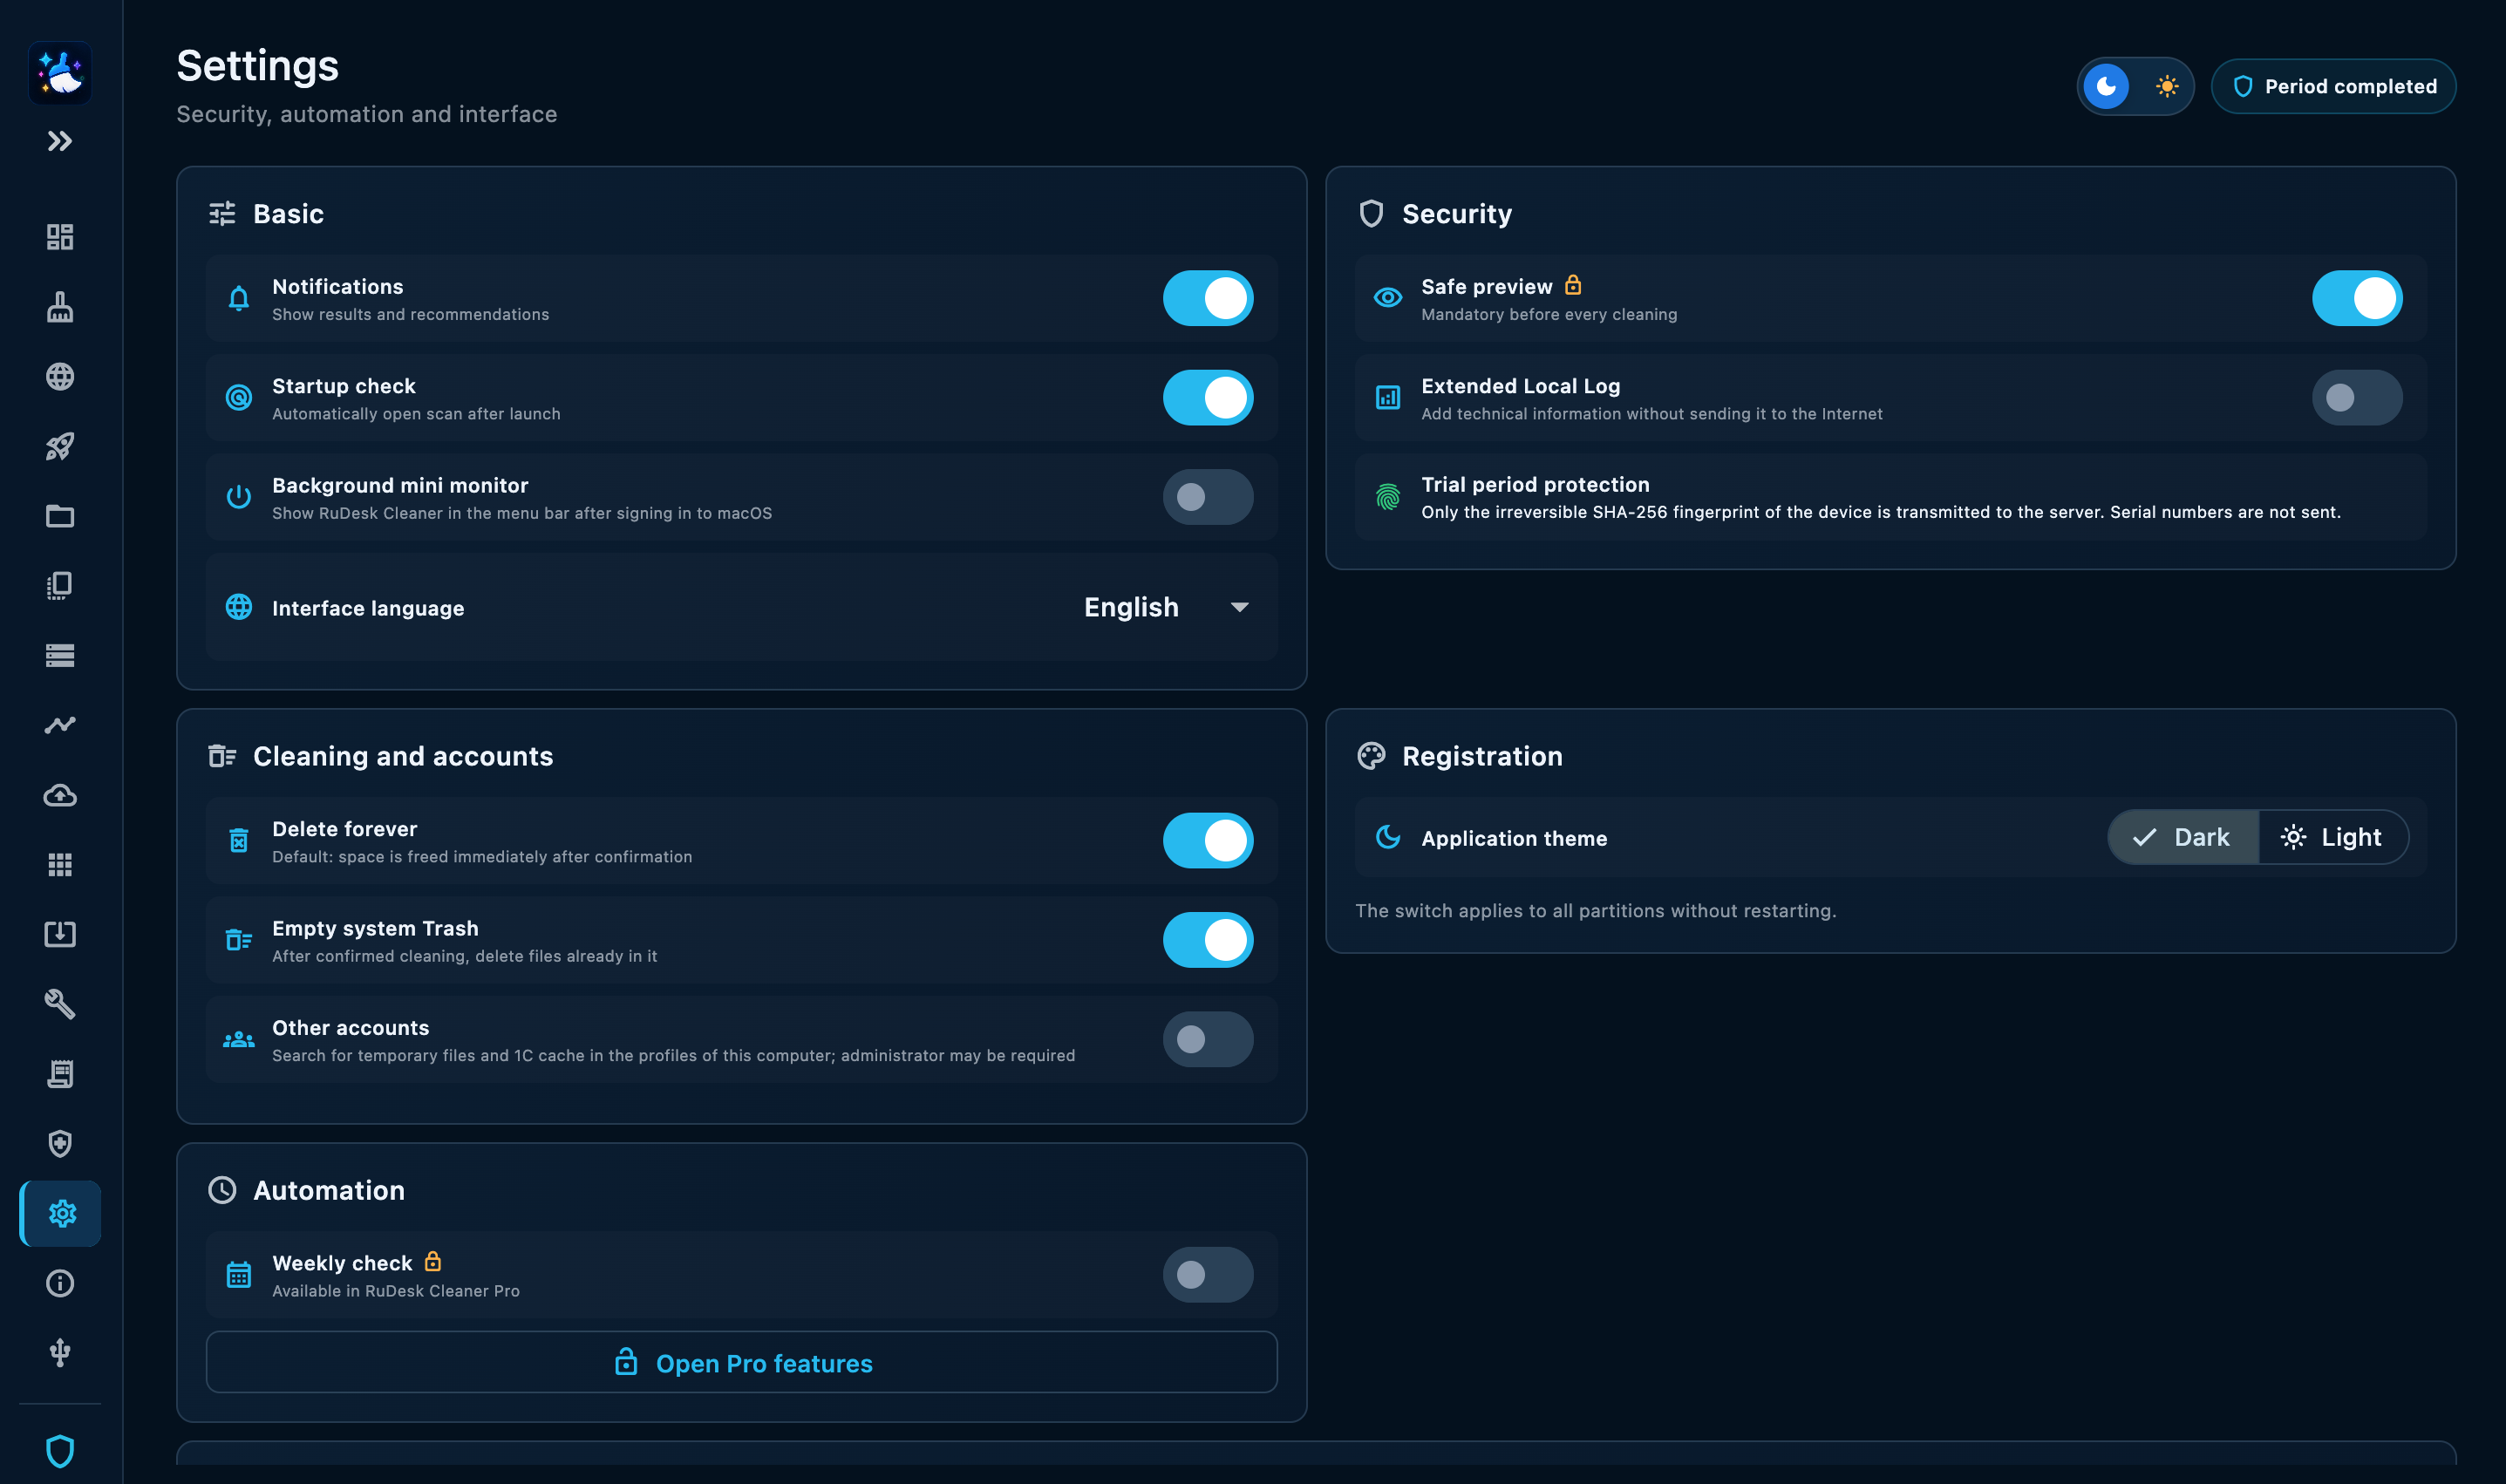2506x1484 pixels.
Task: Open the download box icon in sidebar
Action: point(60,934)
